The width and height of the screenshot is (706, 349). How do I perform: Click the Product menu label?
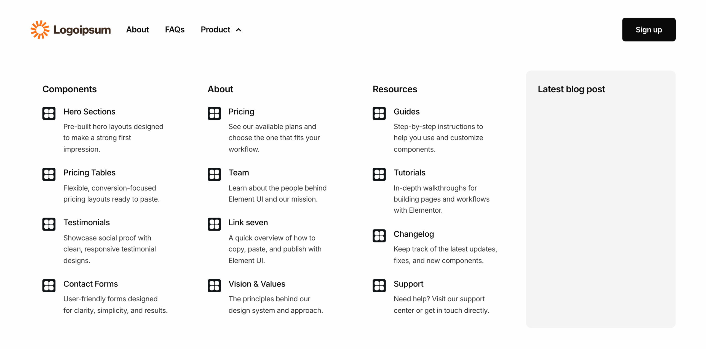(x=215, y=29)
